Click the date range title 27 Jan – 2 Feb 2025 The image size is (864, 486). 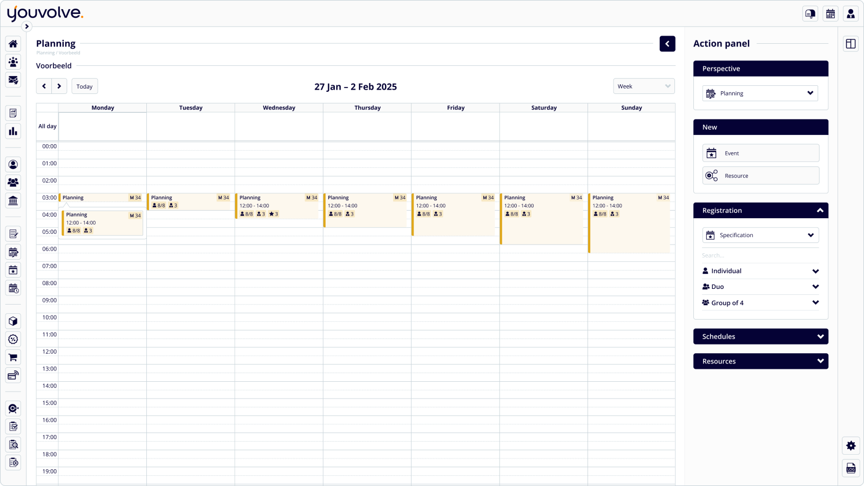click(355, 87)
